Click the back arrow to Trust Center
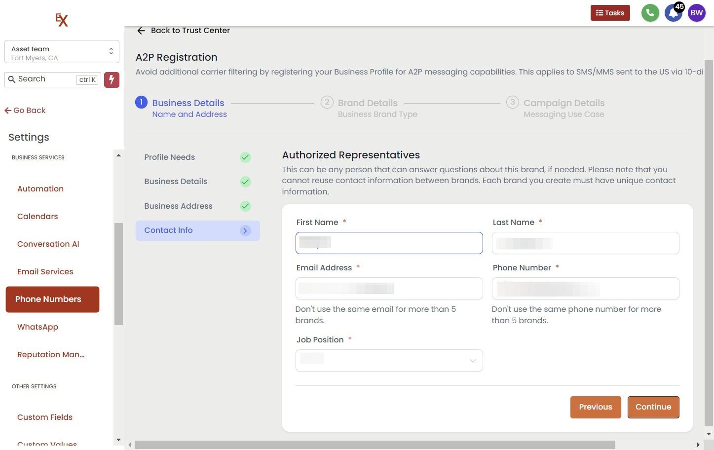 pos(141,31)
